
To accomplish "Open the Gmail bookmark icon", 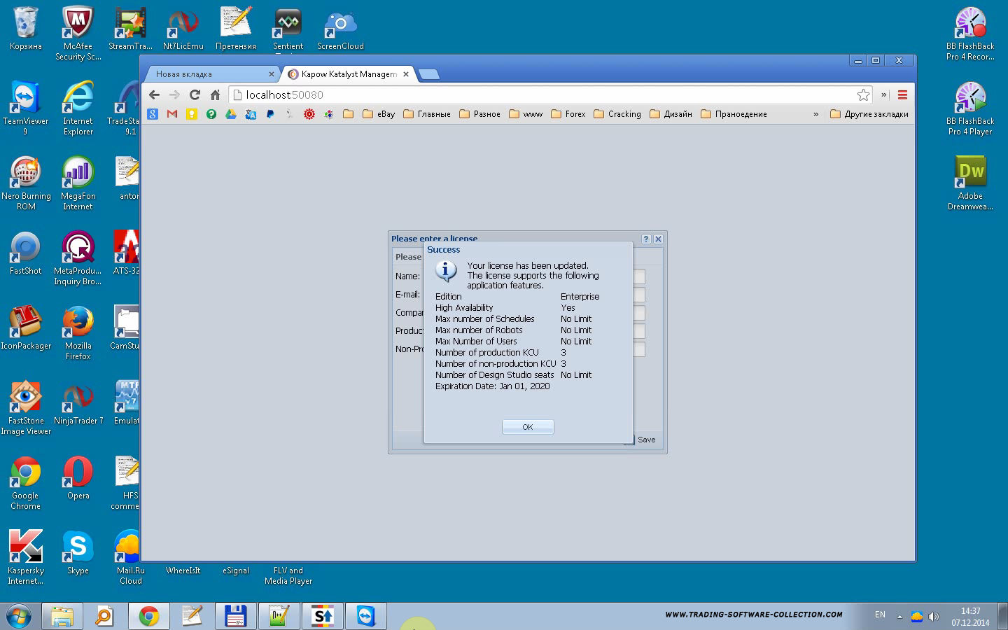I will pyautogui.click(x=172, y=114).
